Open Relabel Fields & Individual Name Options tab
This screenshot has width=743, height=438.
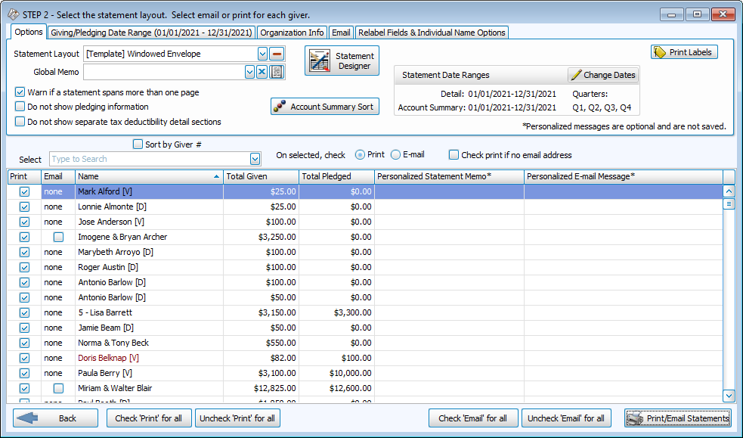point(431,33)
